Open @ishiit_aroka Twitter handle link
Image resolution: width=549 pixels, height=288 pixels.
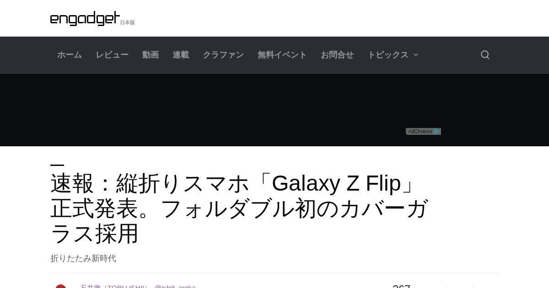click(175, 287)
